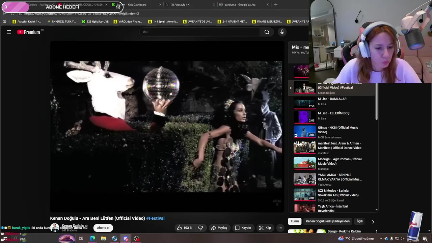Open 'FİNANS MERKEZİN...' bookmark
This screenshot has height=243, width=432.
click(x=267, y=22)
